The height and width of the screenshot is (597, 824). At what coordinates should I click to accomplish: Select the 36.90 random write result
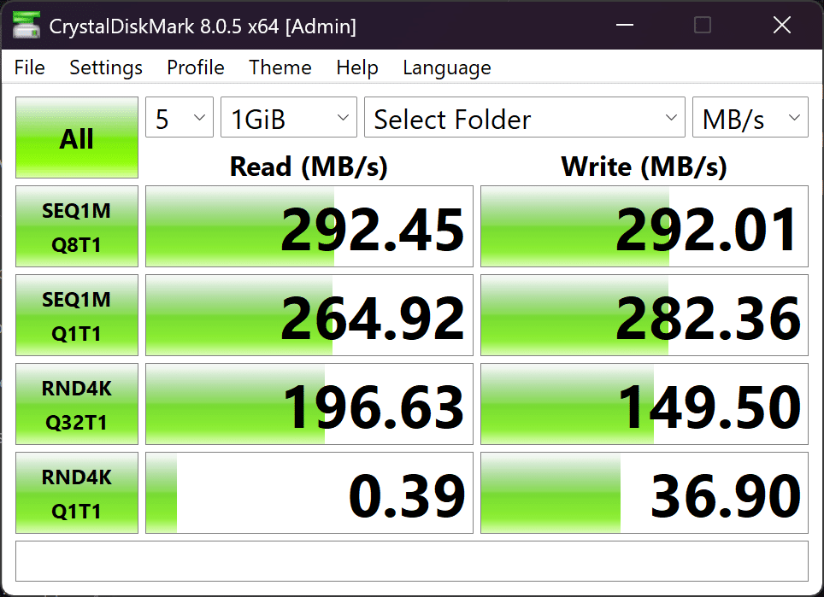point(644,494)
